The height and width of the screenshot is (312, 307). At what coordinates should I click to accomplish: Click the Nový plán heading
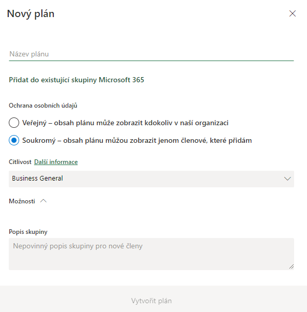[x=30, y=14]
